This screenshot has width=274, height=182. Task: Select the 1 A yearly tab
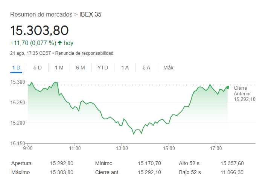click(125, 68)
